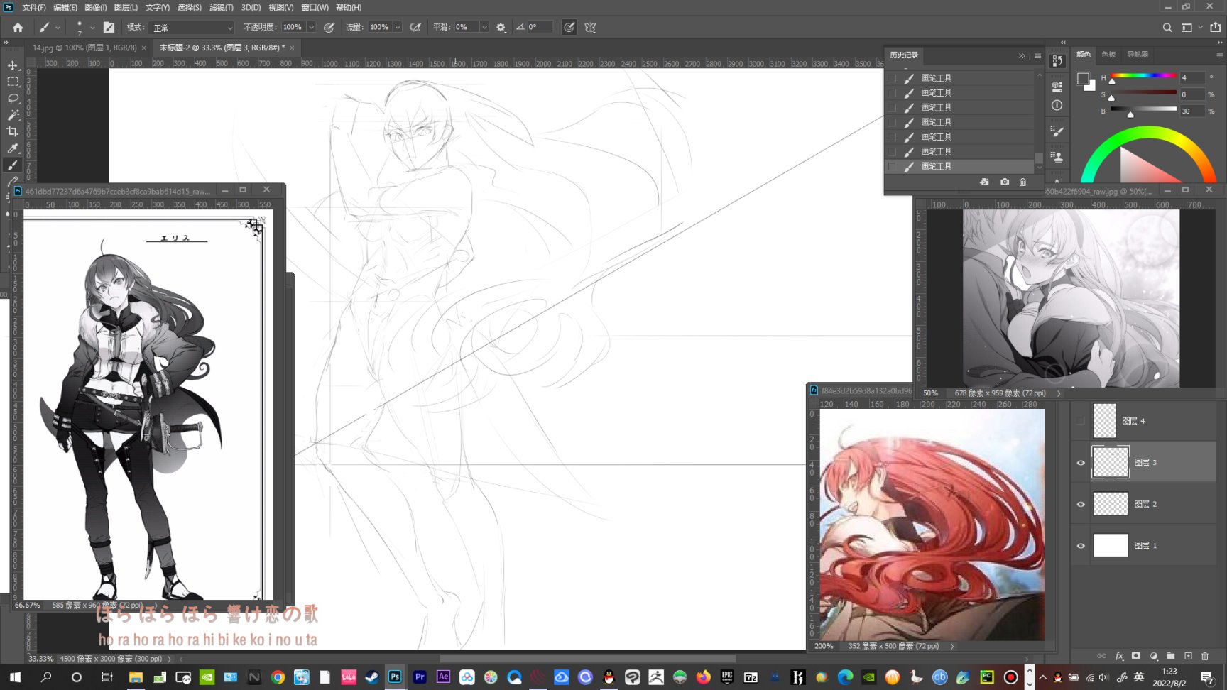Delete current history state trash icon
1227x690 pixels.
click(x=1023, y=182)
